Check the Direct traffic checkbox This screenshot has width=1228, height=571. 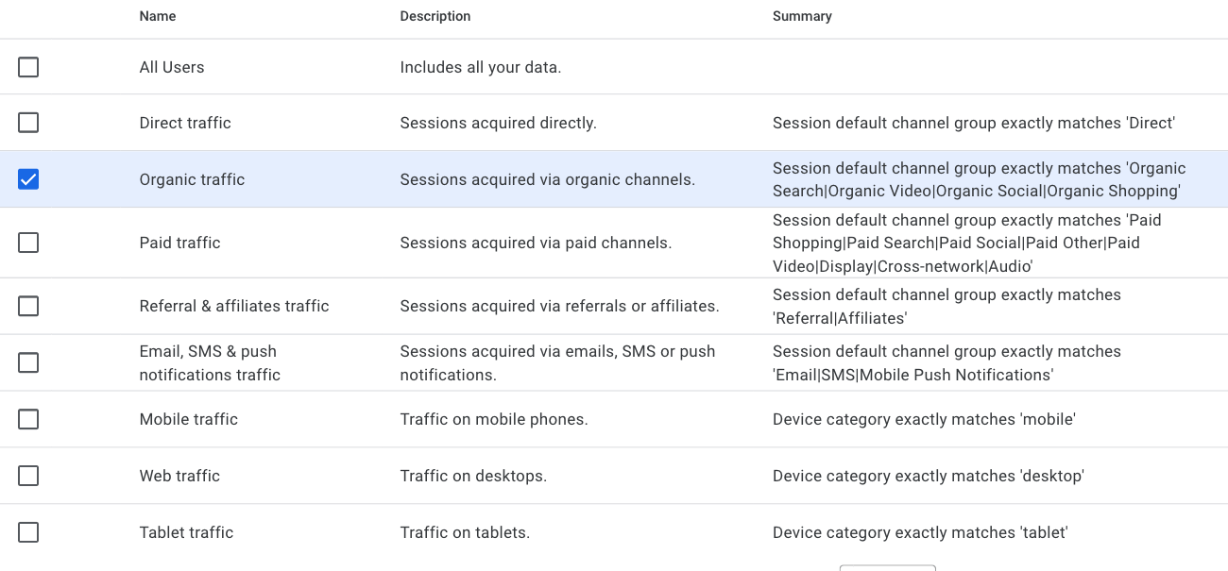click(28, 123)
